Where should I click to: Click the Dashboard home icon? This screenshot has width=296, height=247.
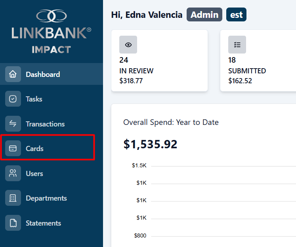tap(13, 74)
